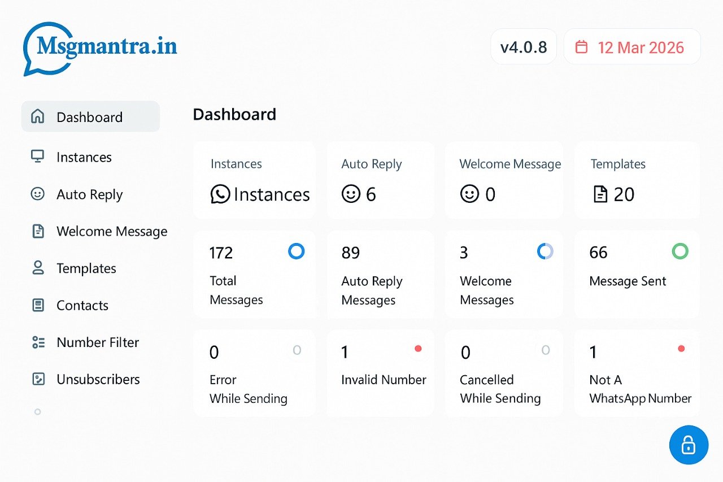Click the blue ring on Total Messages

coord(297,251)
